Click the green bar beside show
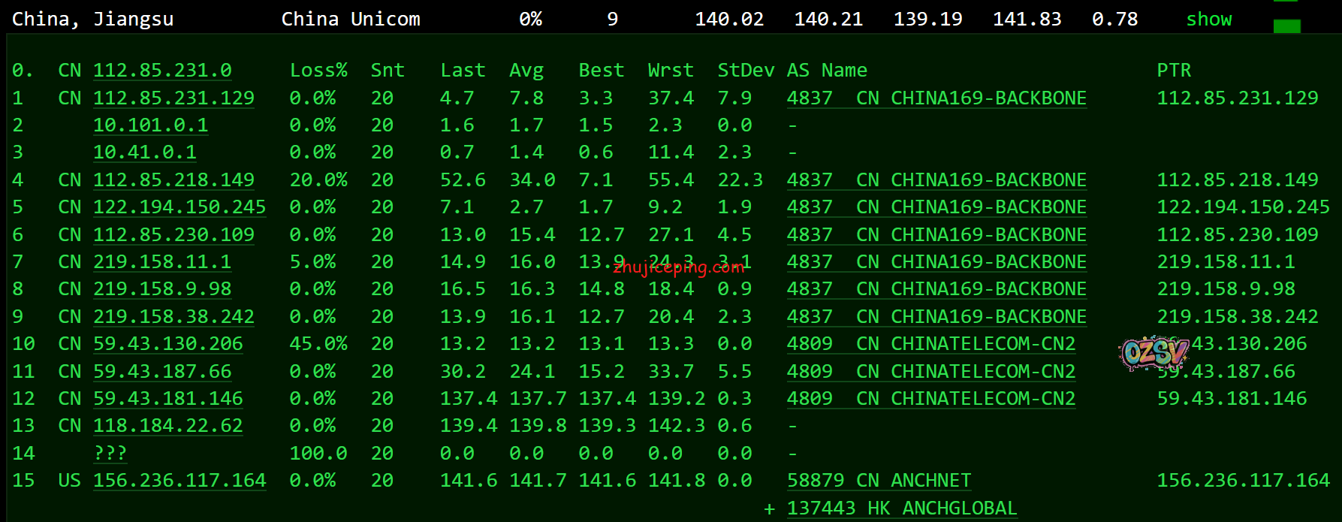This screenshot has height=522, width=1342. [x=1286, y=26]
